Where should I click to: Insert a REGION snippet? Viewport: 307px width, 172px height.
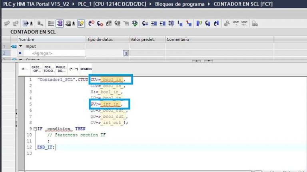(x=86, y=69)
